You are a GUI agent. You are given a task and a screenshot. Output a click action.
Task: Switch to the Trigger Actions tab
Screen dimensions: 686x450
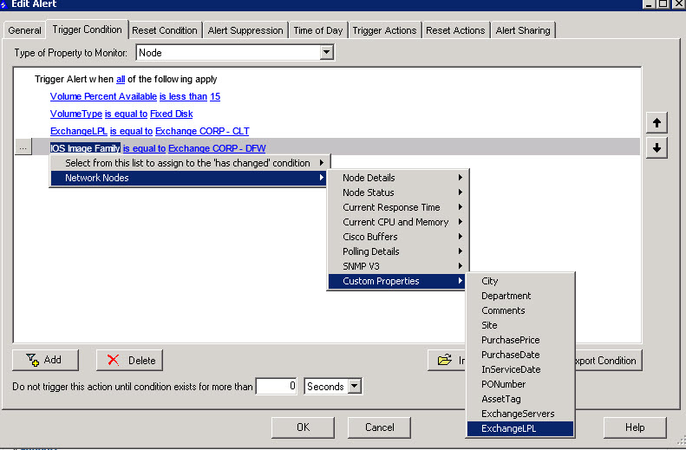pos(384,30)
